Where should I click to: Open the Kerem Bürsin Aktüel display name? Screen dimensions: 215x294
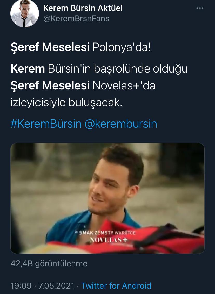(83, 8)
